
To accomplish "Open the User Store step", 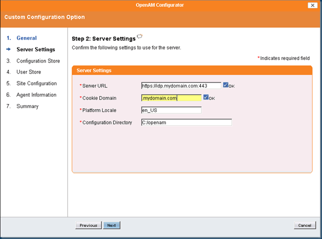I will click(x=28, y=72).
